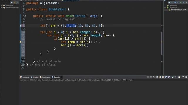Click 'if(arr[i] > arr[j])' condition line

pos(72,38)
